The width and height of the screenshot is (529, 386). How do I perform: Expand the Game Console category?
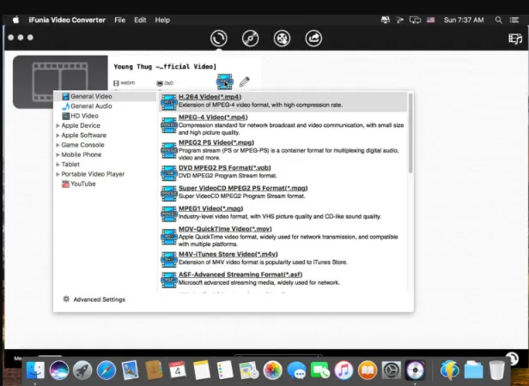click(x=81, y=145)
